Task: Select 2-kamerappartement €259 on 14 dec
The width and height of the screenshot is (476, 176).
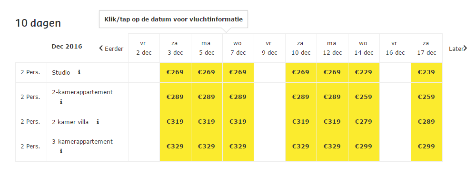Action: (x=364, y=97)
